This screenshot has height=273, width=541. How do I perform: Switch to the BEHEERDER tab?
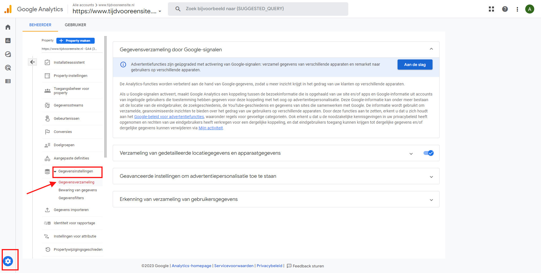point(40,25)
